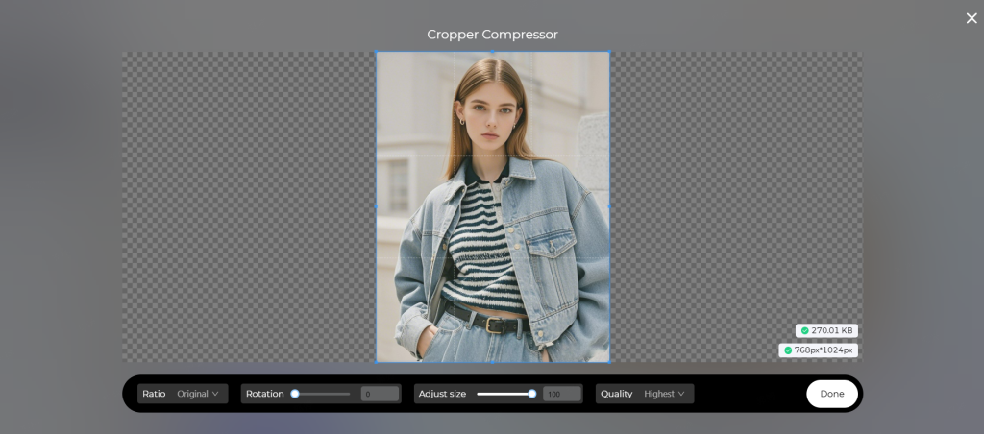Click the crop box left edge middle handle
This screenshot has width=984, height=434.
[377, 206]
